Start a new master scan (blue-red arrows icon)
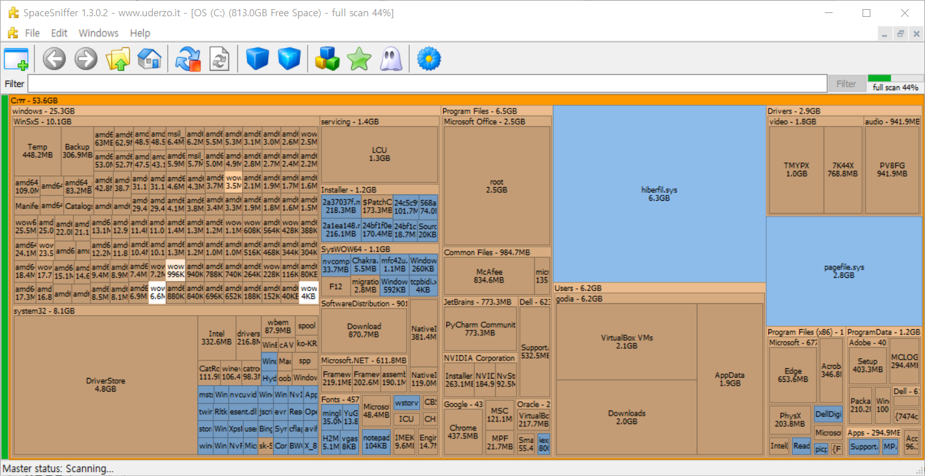 [188, 59]
